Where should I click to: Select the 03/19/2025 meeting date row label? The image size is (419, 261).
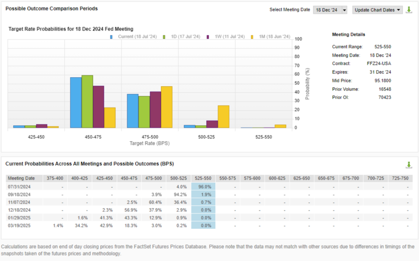19,225
